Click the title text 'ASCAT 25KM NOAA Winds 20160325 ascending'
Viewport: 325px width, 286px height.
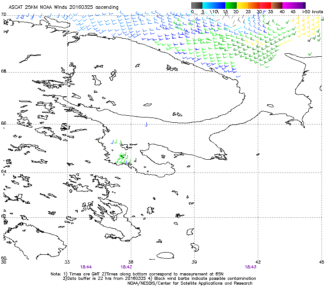(x=63, y=7)
